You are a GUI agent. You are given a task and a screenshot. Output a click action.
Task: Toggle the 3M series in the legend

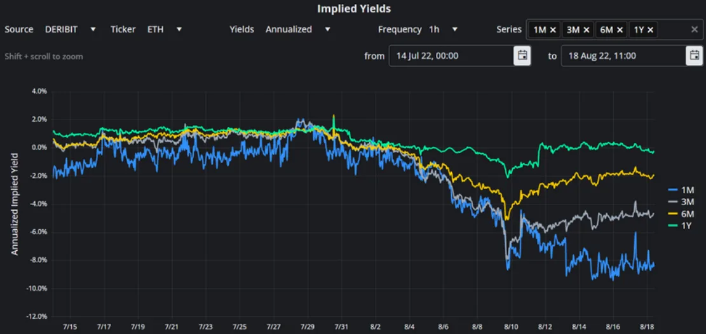point(681,202)
